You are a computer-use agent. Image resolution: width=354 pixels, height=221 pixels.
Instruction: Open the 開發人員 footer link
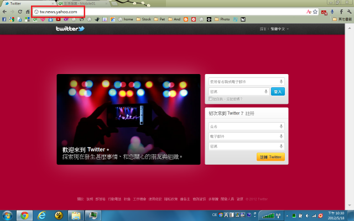(227, 199)
